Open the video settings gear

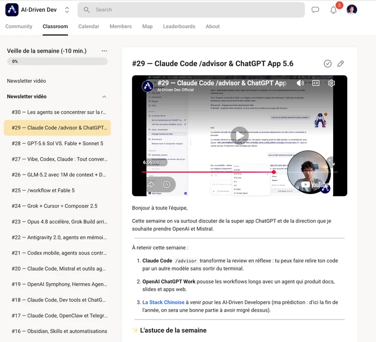tap(331, 83)
